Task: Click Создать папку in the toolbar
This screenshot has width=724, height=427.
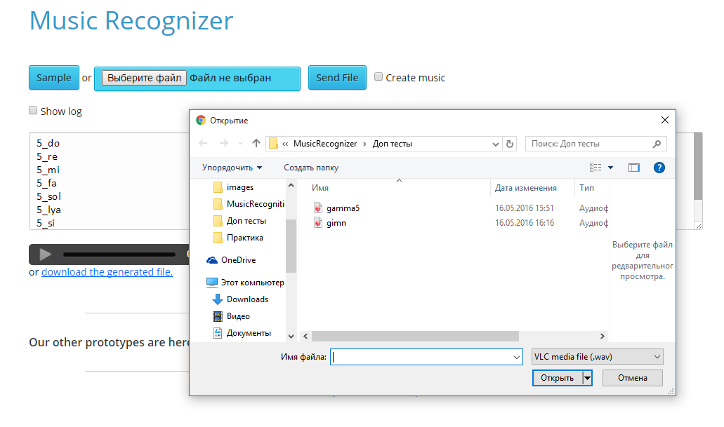Action: pyautogui.click(x=311, y=168)
